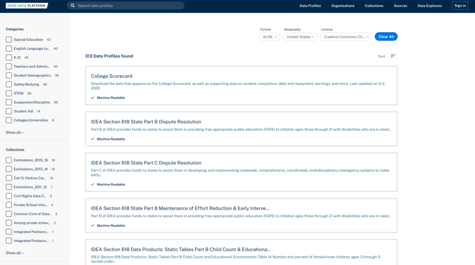Open Data Explorers nav item
The width and height of the screenshot is (475, 265).
[x=430, y=6]
